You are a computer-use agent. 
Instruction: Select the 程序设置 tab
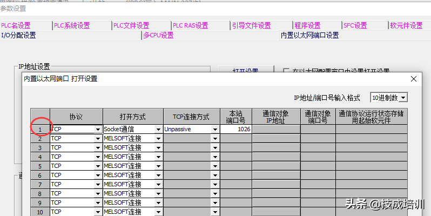[x=307, y=25]
